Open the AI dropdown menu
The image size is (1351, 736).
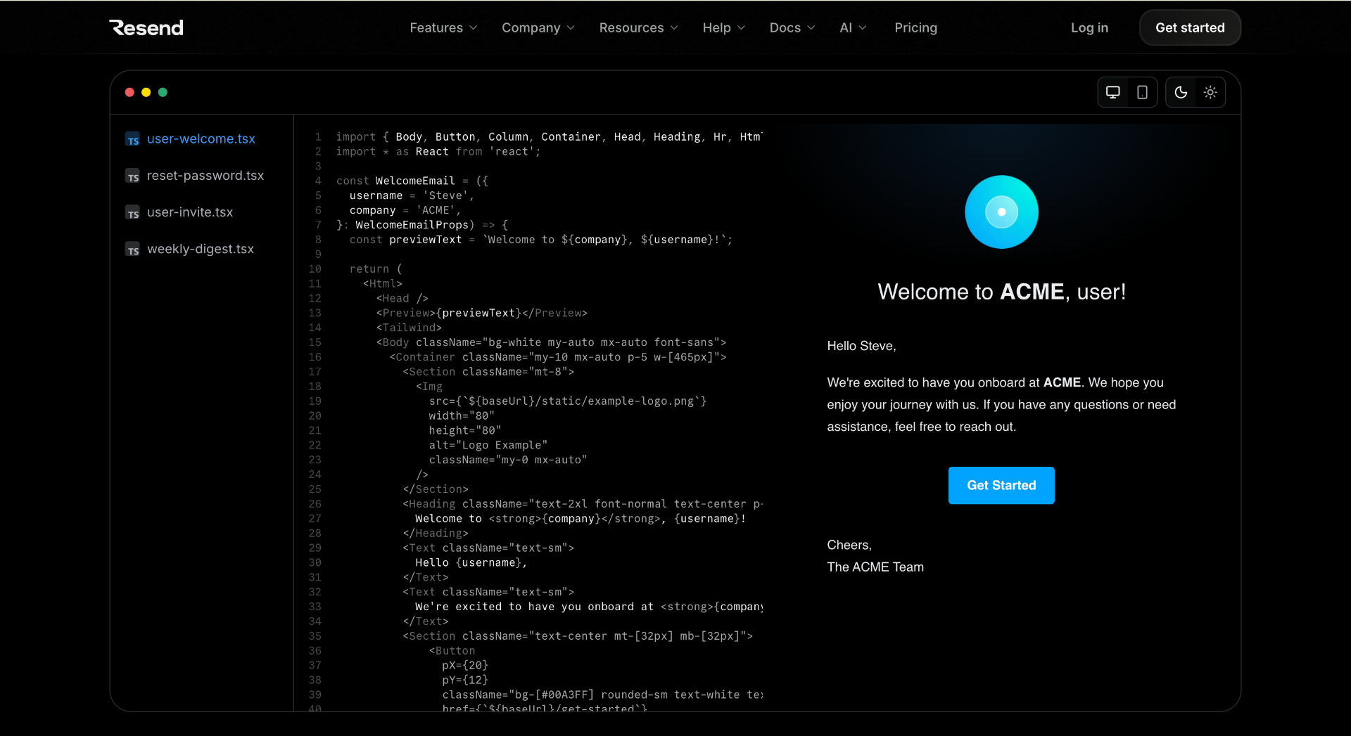coord(853,27)
